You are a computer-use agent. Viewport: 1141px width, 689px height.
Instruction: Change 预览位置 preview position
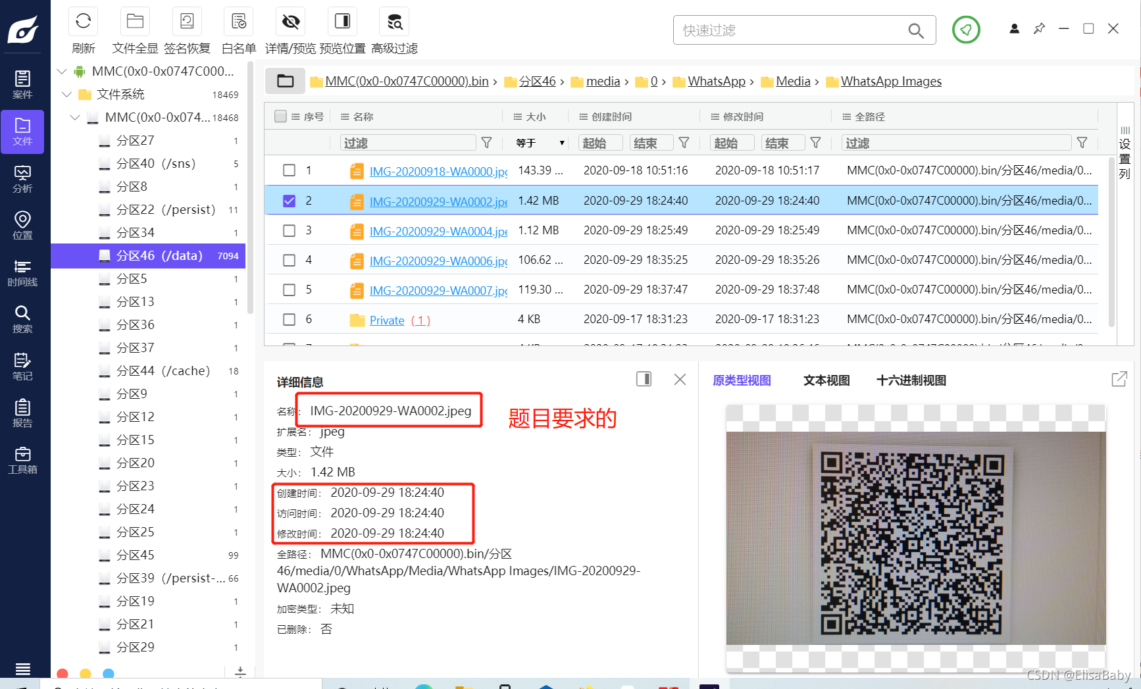click(342, 22)
